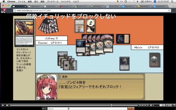
Task: Bookmark this page with the star icon
Action: [x=169, y=10]
